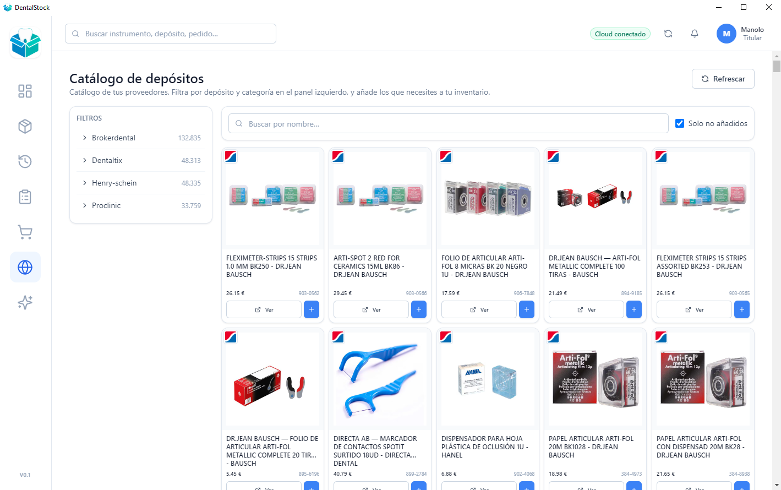Click the Henry-schein count 48.335

point(191,183)
